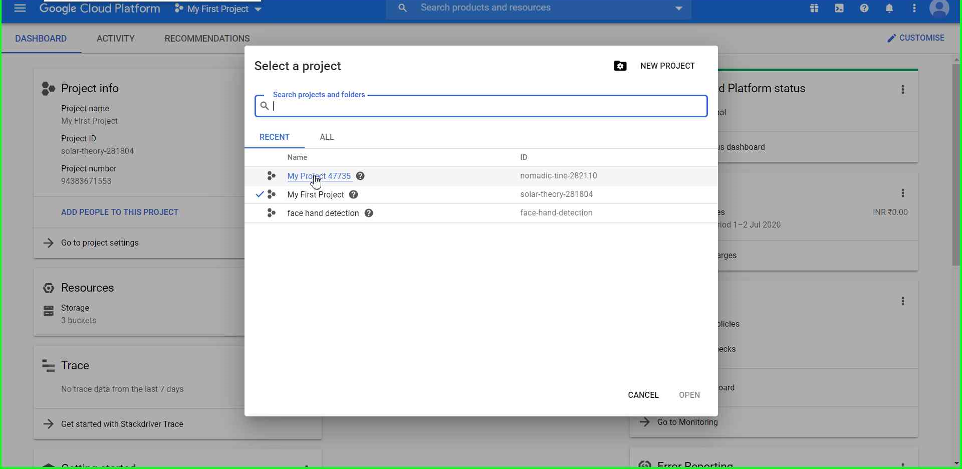Click the Customise pencil icon
This screenshot has height=469, width=962.
[x=892, y=38]
